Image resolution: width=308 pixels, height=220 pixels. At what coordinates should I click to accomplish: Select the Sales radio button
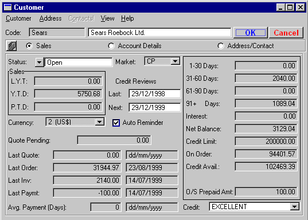pyautogui.click(x=29, y=46)
